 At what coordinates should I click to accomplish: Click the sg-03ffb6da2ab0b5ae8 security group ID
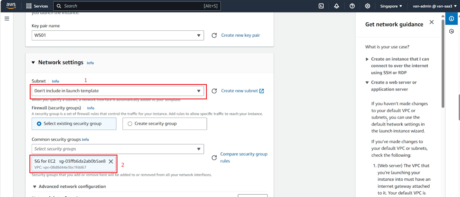click(x=82, y=161)
